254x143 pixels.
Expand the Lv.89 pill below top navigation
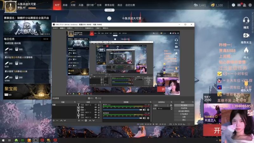point(110,10)
